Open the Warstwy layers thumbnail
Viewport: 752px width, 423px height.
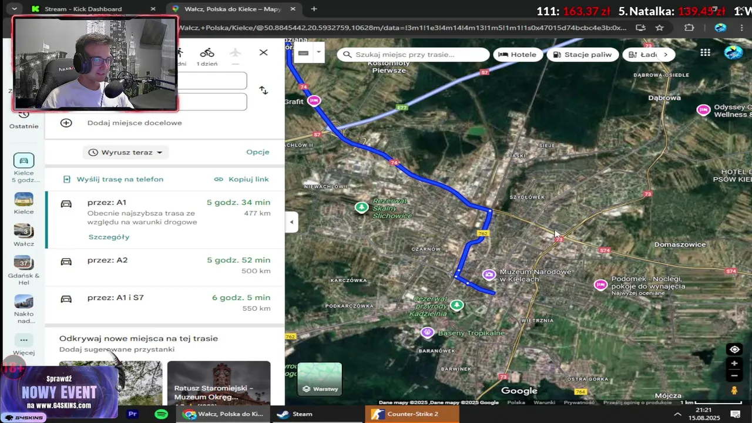click(320, 379)
